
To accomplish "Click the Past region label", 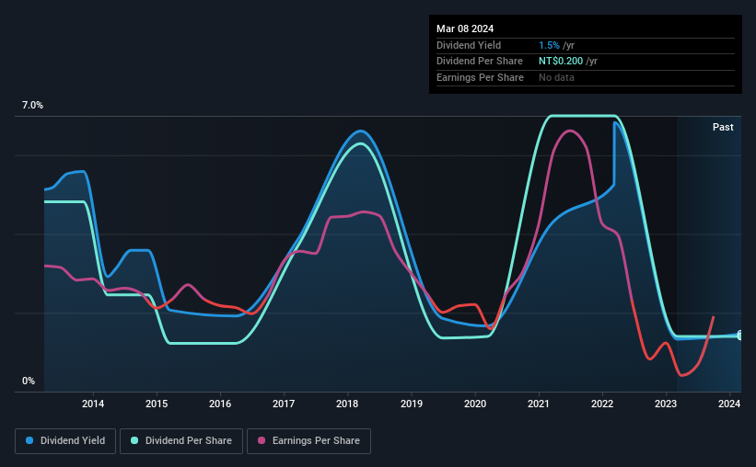I will (x=723, y=127).
